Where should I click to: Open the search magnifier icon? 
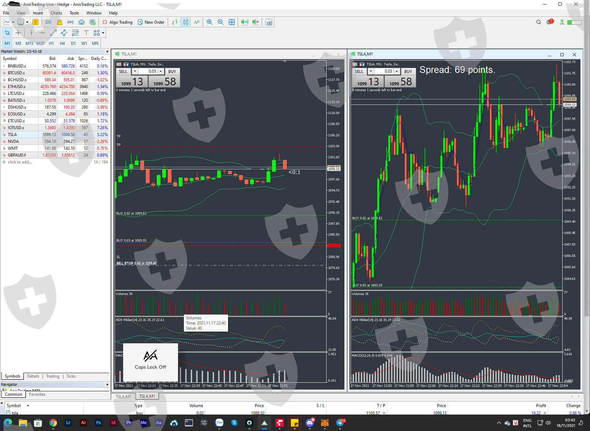pos(539,22)
